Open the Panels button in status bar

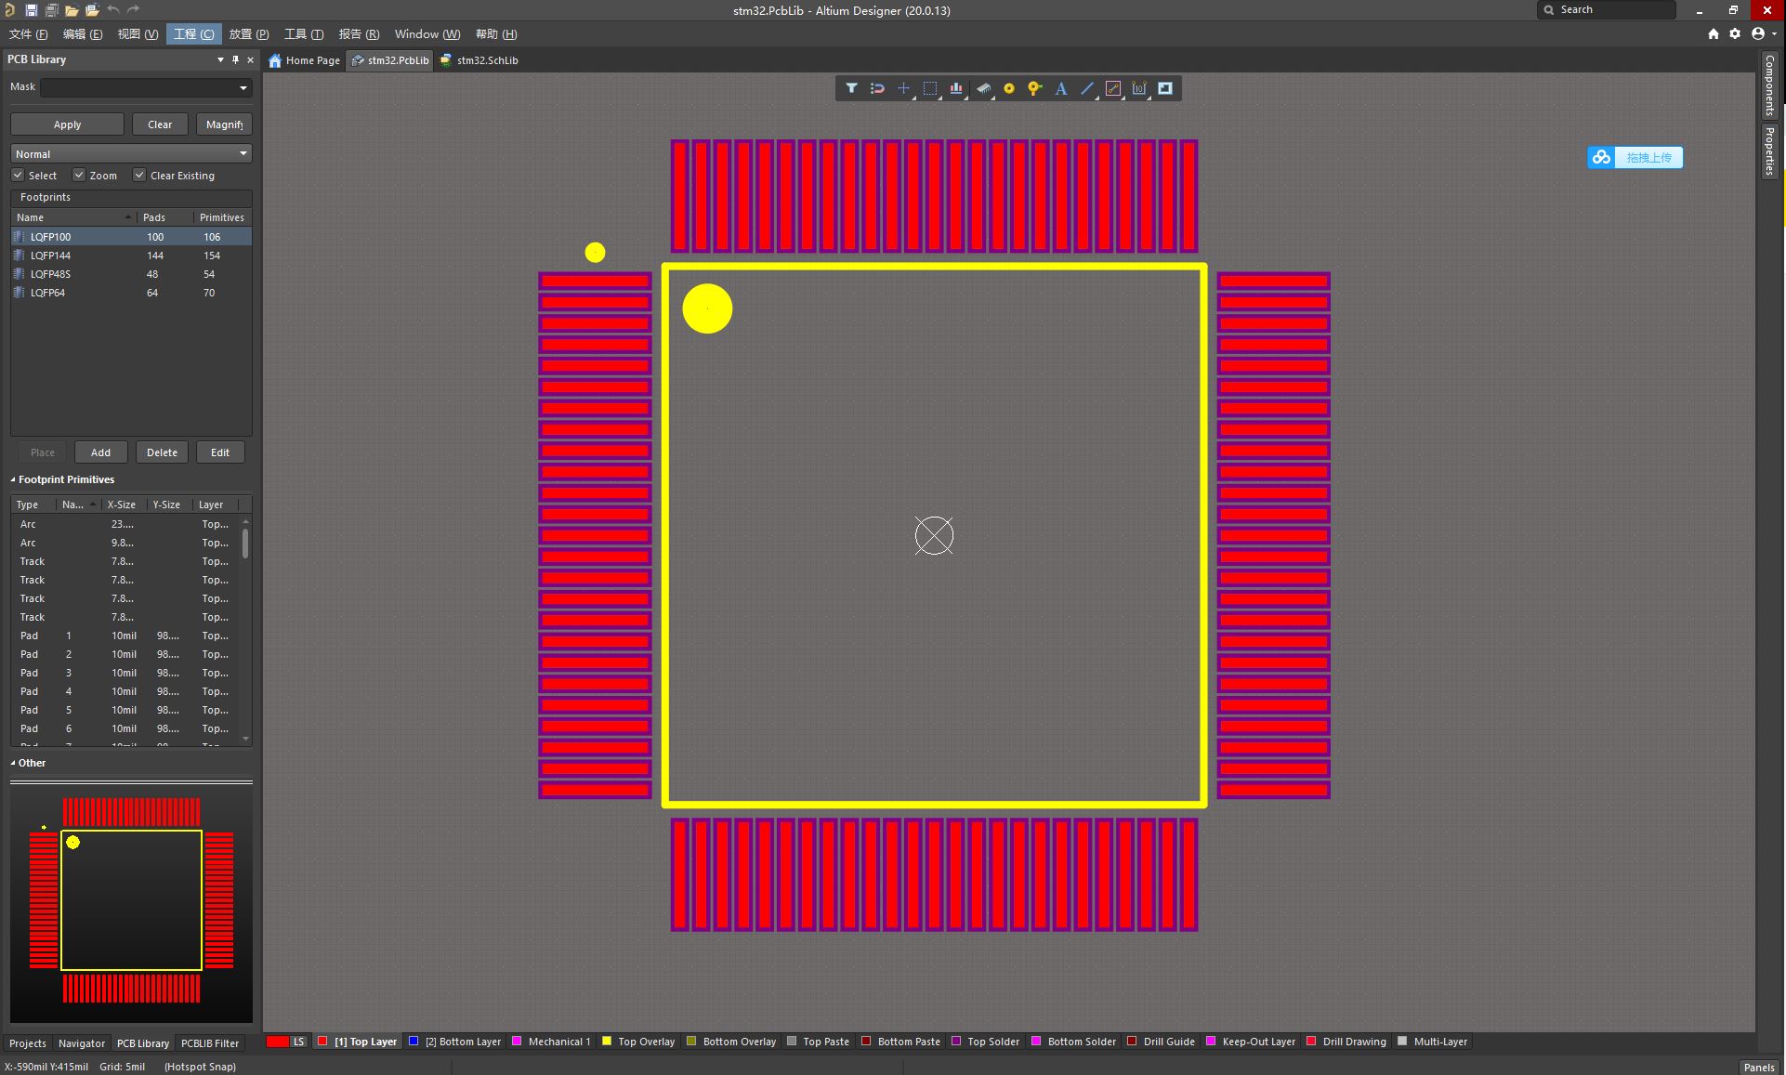(x=1758, y=1067)
